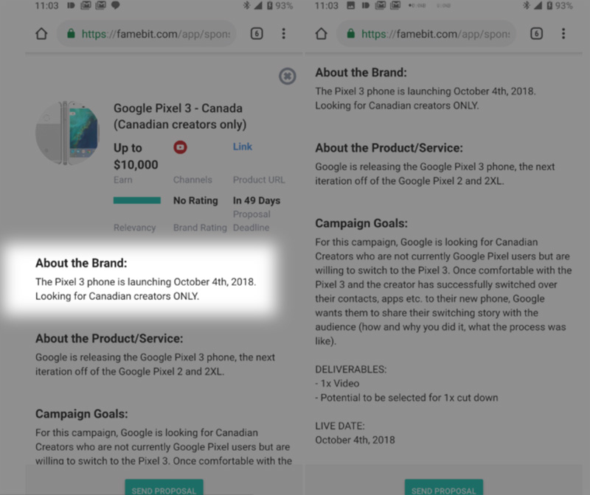Screen dimensions: 590x495
Task: Click the green padlock in right address bar
Action: 351,34
